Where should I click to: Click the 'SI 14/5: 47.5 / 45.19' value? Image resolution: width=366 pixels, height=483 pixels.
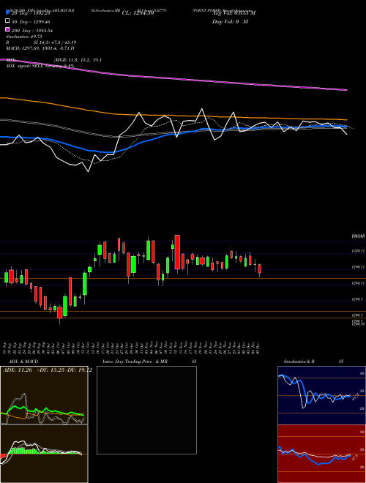coord(55,42)
